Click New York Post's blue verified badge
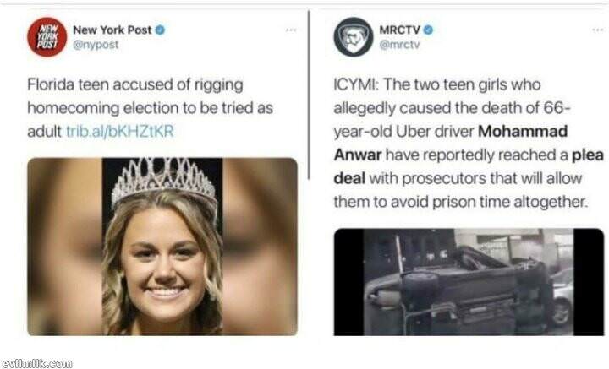This screenshot has width=609, height=369. coord(160,30)
